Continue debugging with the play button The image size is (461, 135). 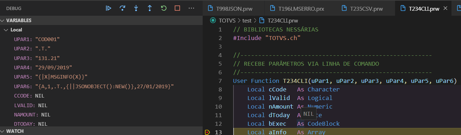coord(109,8)
